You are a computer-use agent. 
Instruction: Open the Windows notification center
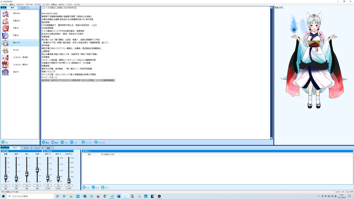350,196
